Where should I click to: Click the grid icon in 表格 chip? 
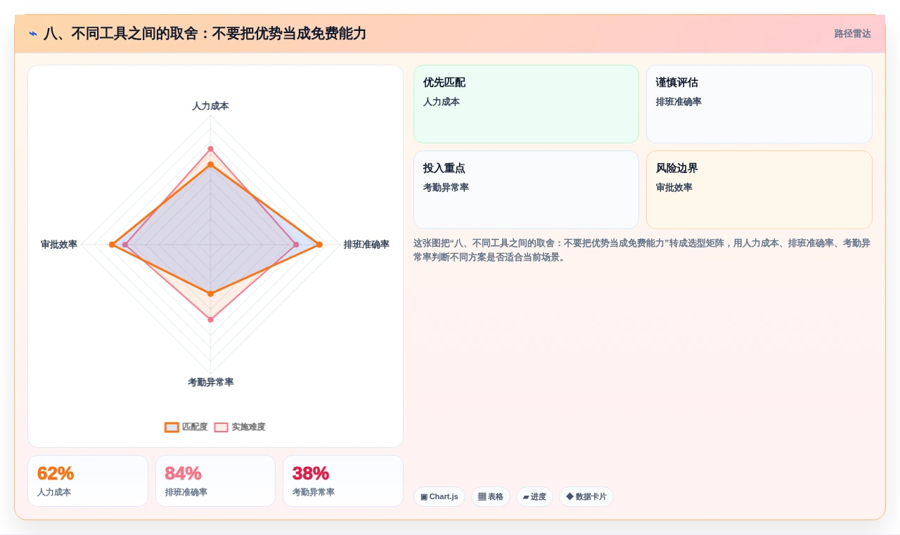click(482, 496)
